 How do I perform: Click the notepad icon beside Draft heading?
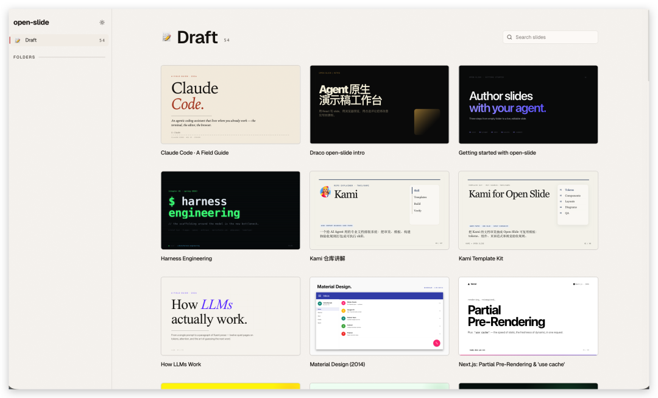coord(166,37)
